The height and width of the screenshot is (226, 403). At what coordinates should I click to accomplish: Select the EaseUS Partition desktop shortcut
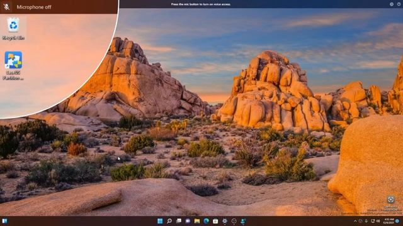[x=13, y=65]
